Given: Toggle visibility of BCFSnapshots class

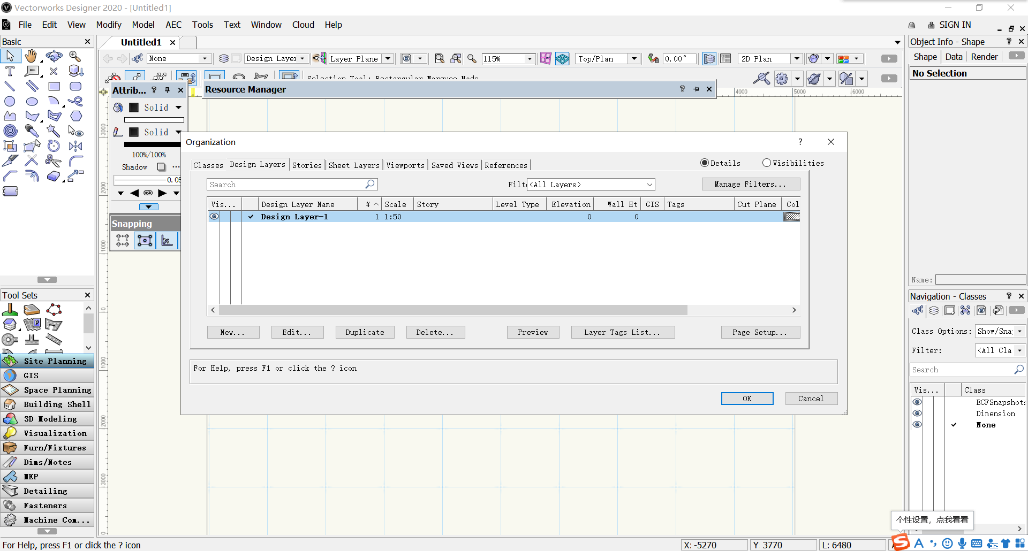Looking at the screenshot, I should pos(917,402).
